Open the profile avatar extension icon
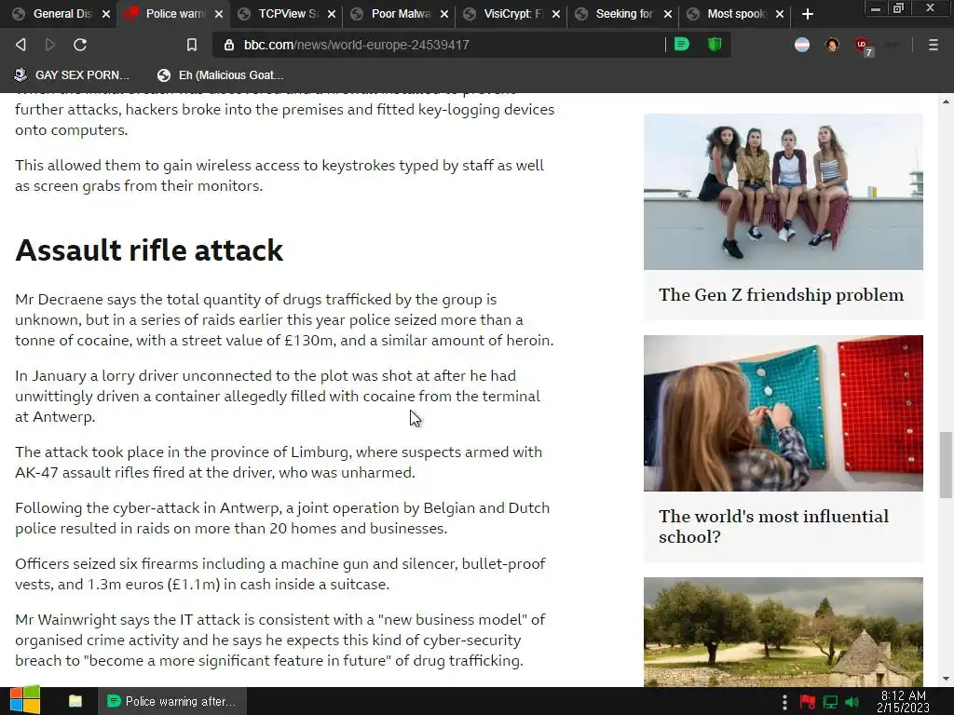This screenshot has height=715, width=954. click(x=832, y=45)
